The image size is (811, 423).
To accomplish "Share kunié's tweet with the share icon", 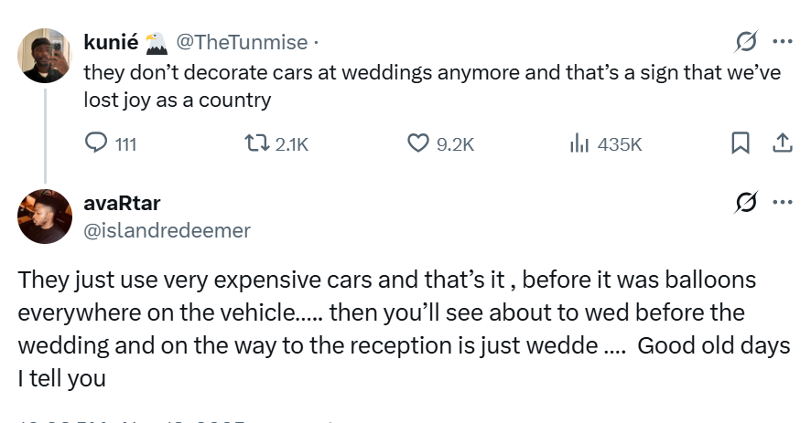I will coord(783,143).
